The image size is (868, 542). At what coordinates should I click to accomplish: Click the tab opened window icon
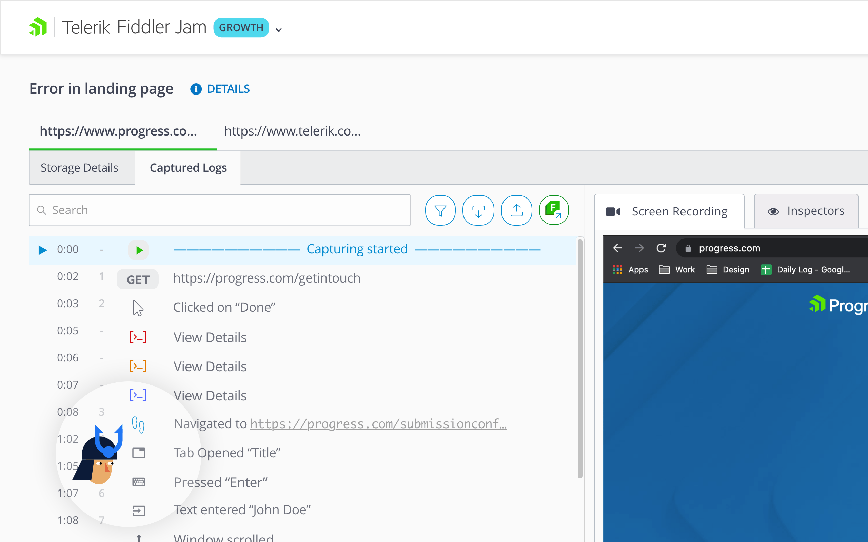click(x=138, y=453)
